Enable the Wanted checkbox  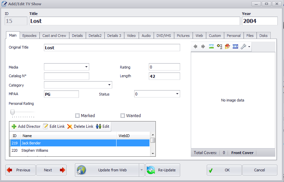(x=123, y=116)
